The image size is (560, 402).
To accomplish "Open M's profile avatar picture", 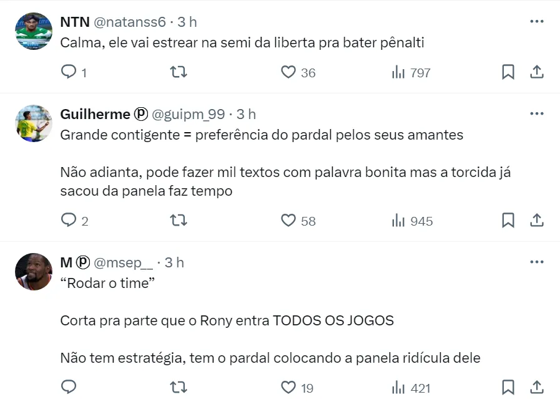I will click(x=33, y=272).
